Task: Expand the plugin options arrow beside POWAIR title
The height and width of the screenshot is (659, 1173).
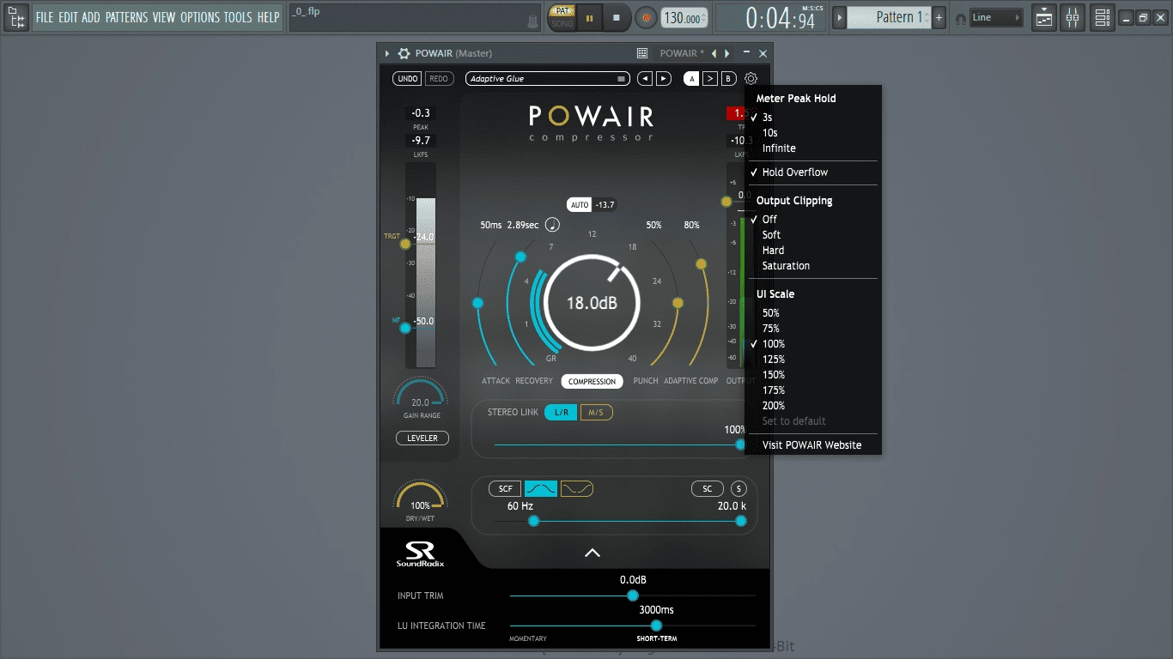Action: point(387,53)
